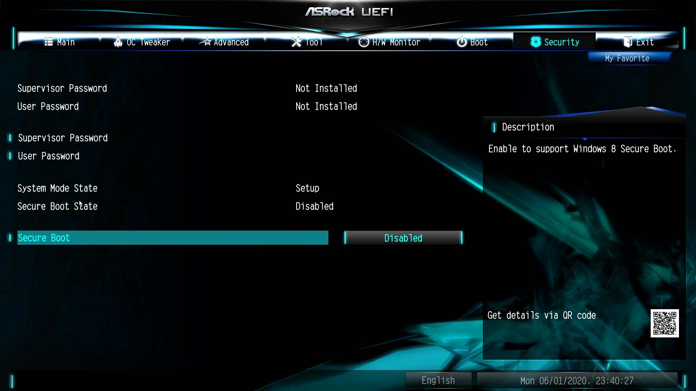Click the System Mode State field
696x391 pixels.
57,188
